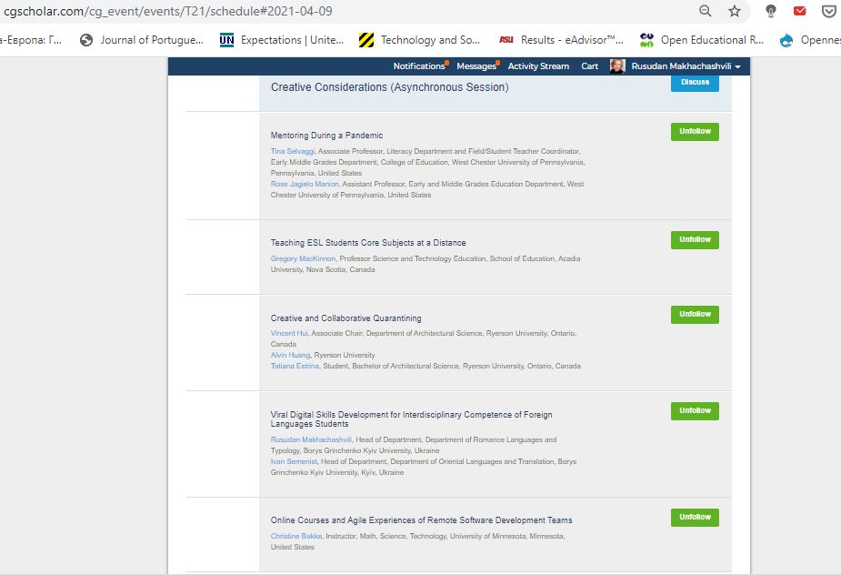The height and width of the screenshot is (575, 841).
Task: Click the Pocket extension icon
Action: [x=828, y=11]
